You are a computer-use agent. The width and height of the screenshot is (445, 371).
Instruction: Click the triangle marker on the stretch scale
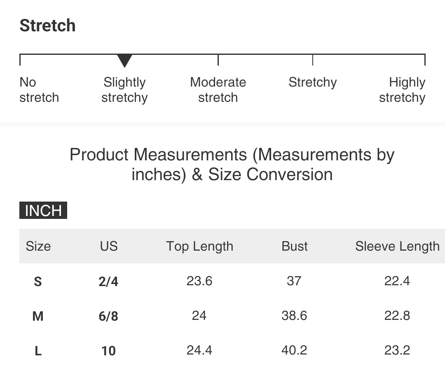pyautogui.click(x=124, y=61)
